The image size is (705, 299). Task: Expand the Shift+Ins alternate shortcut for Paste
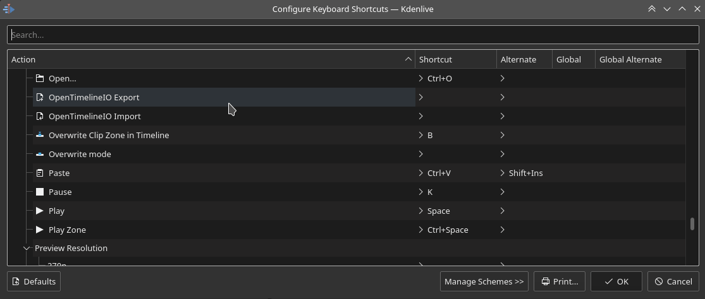(x=503, y=173)
